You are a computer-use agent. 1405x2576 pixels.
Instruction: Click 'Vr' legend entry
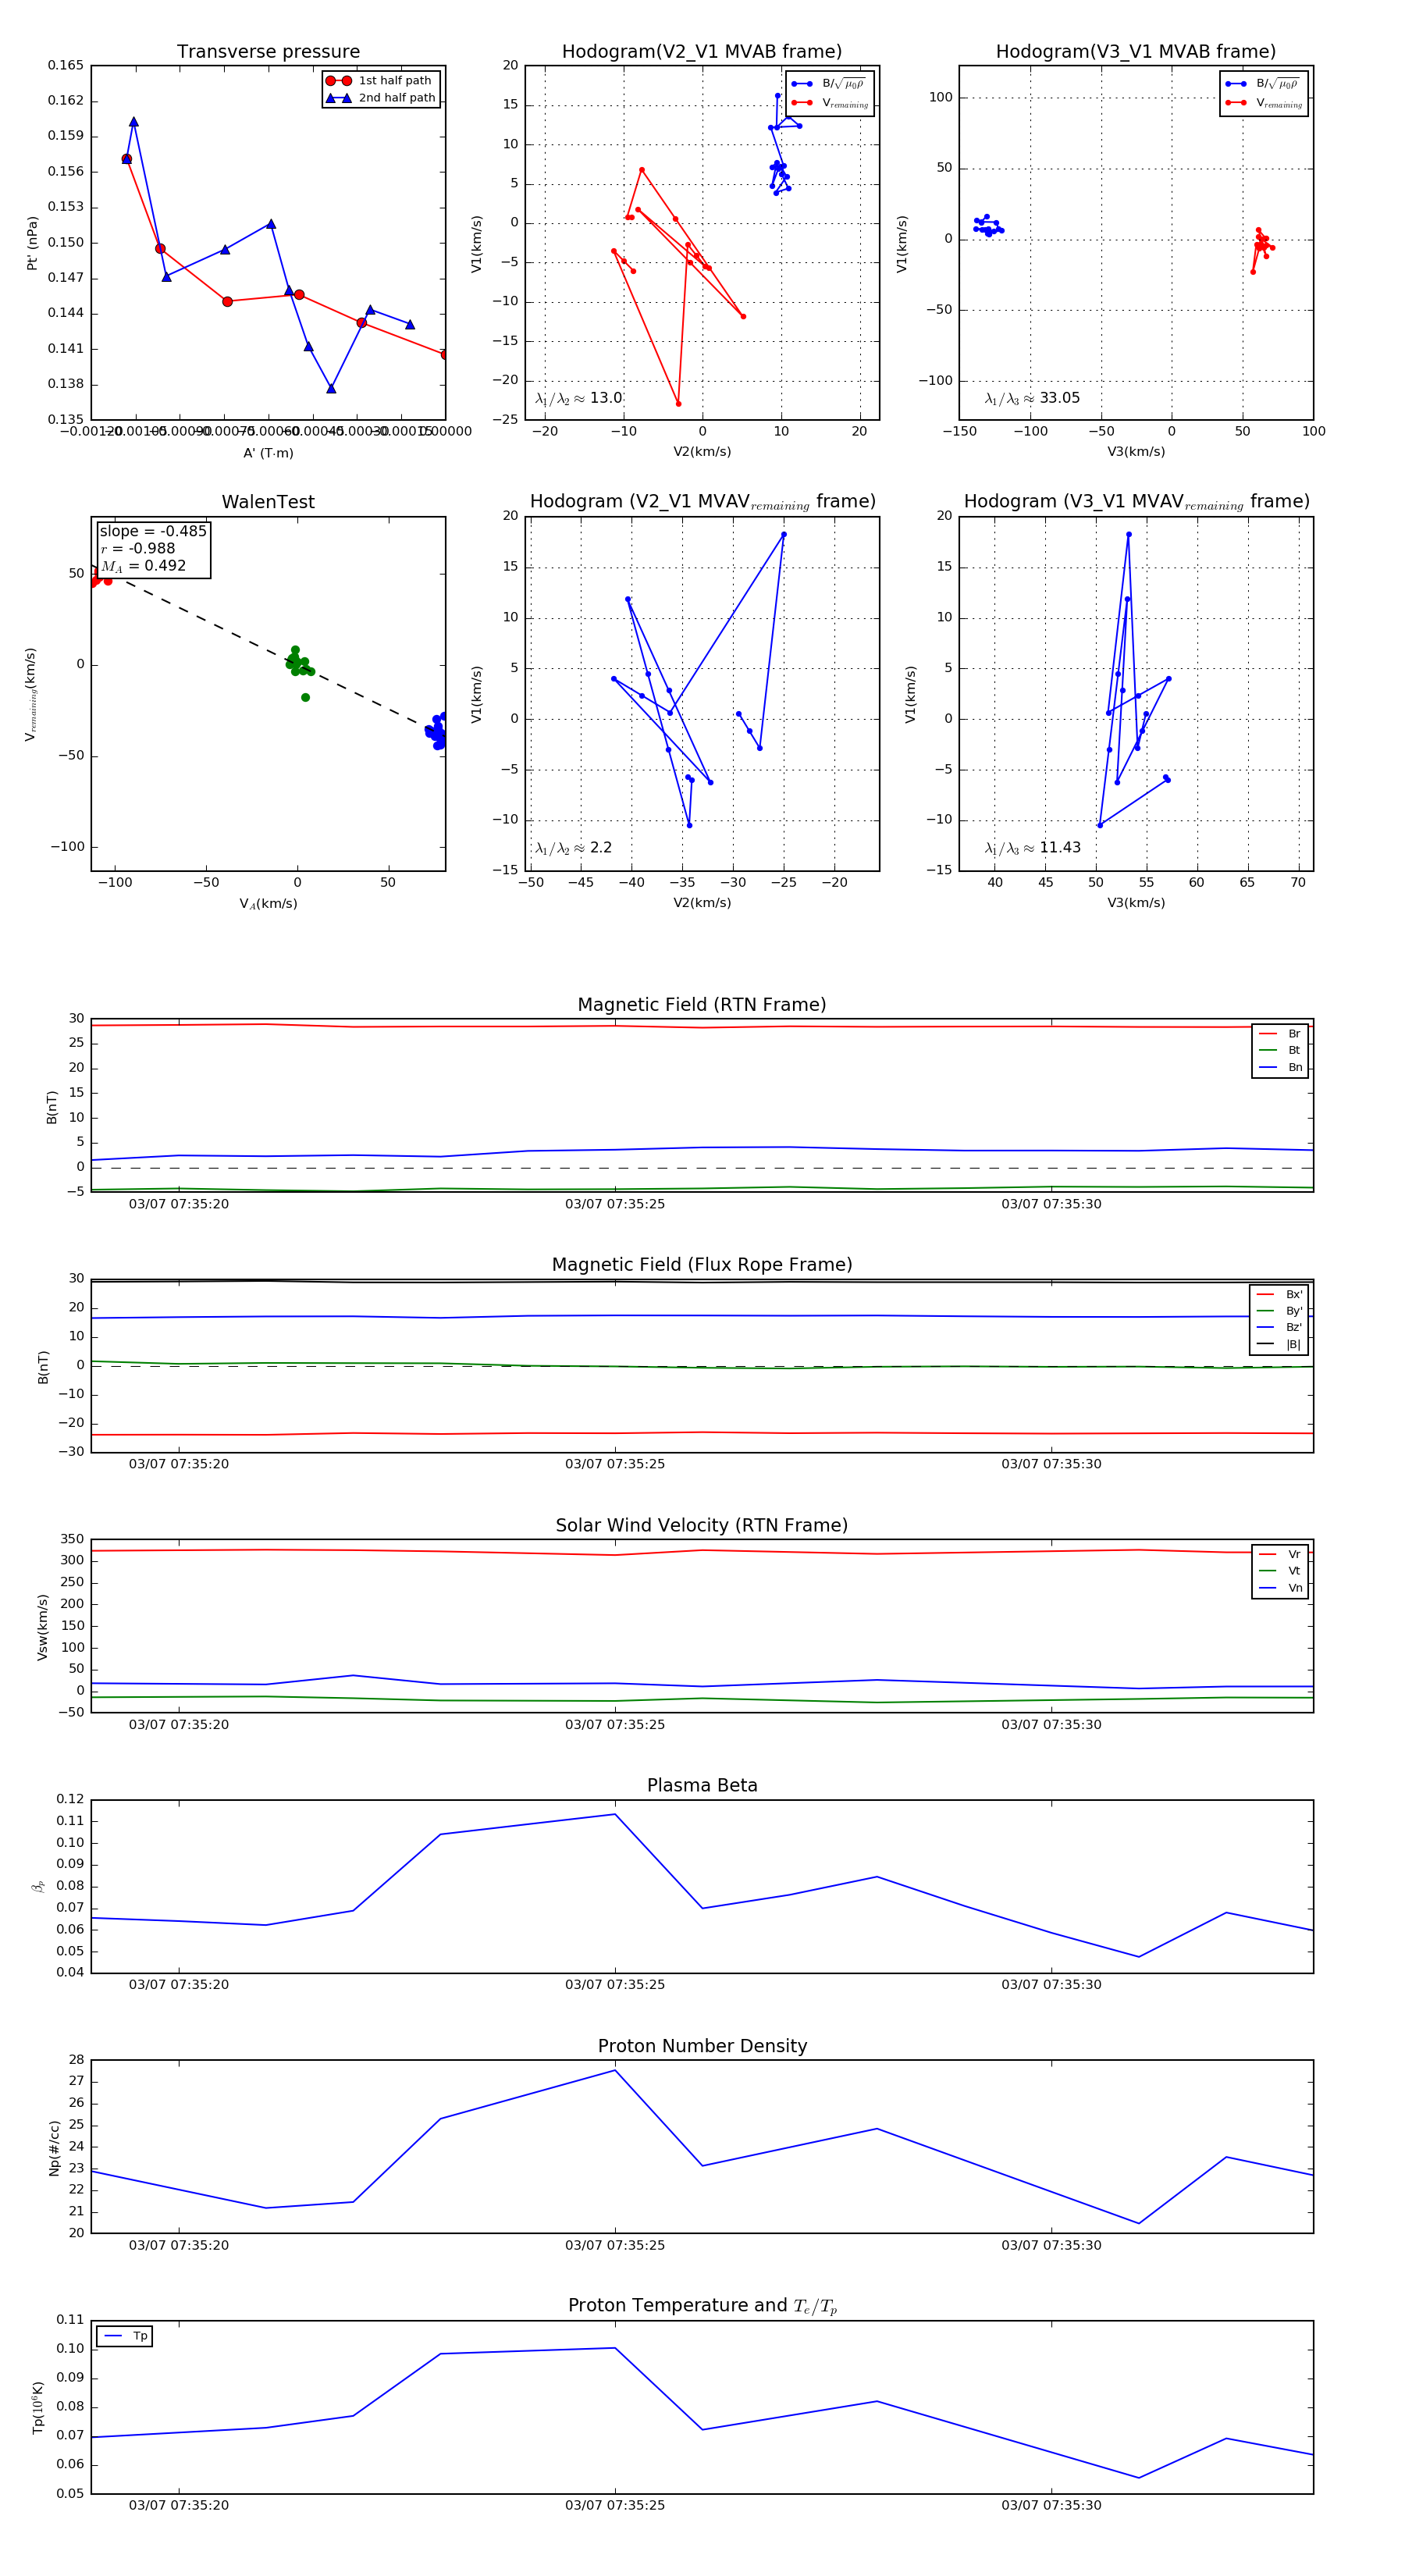coord(1280,1555)
